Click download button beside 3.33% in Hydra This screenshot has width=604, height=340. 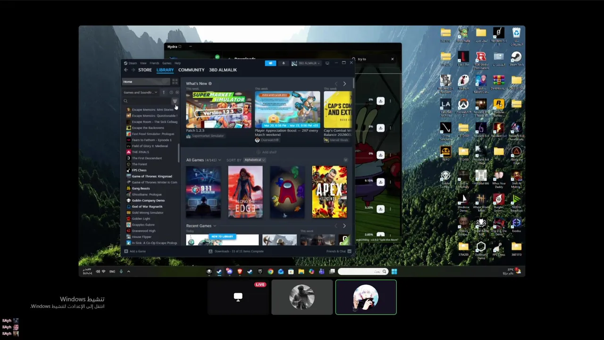380,209
